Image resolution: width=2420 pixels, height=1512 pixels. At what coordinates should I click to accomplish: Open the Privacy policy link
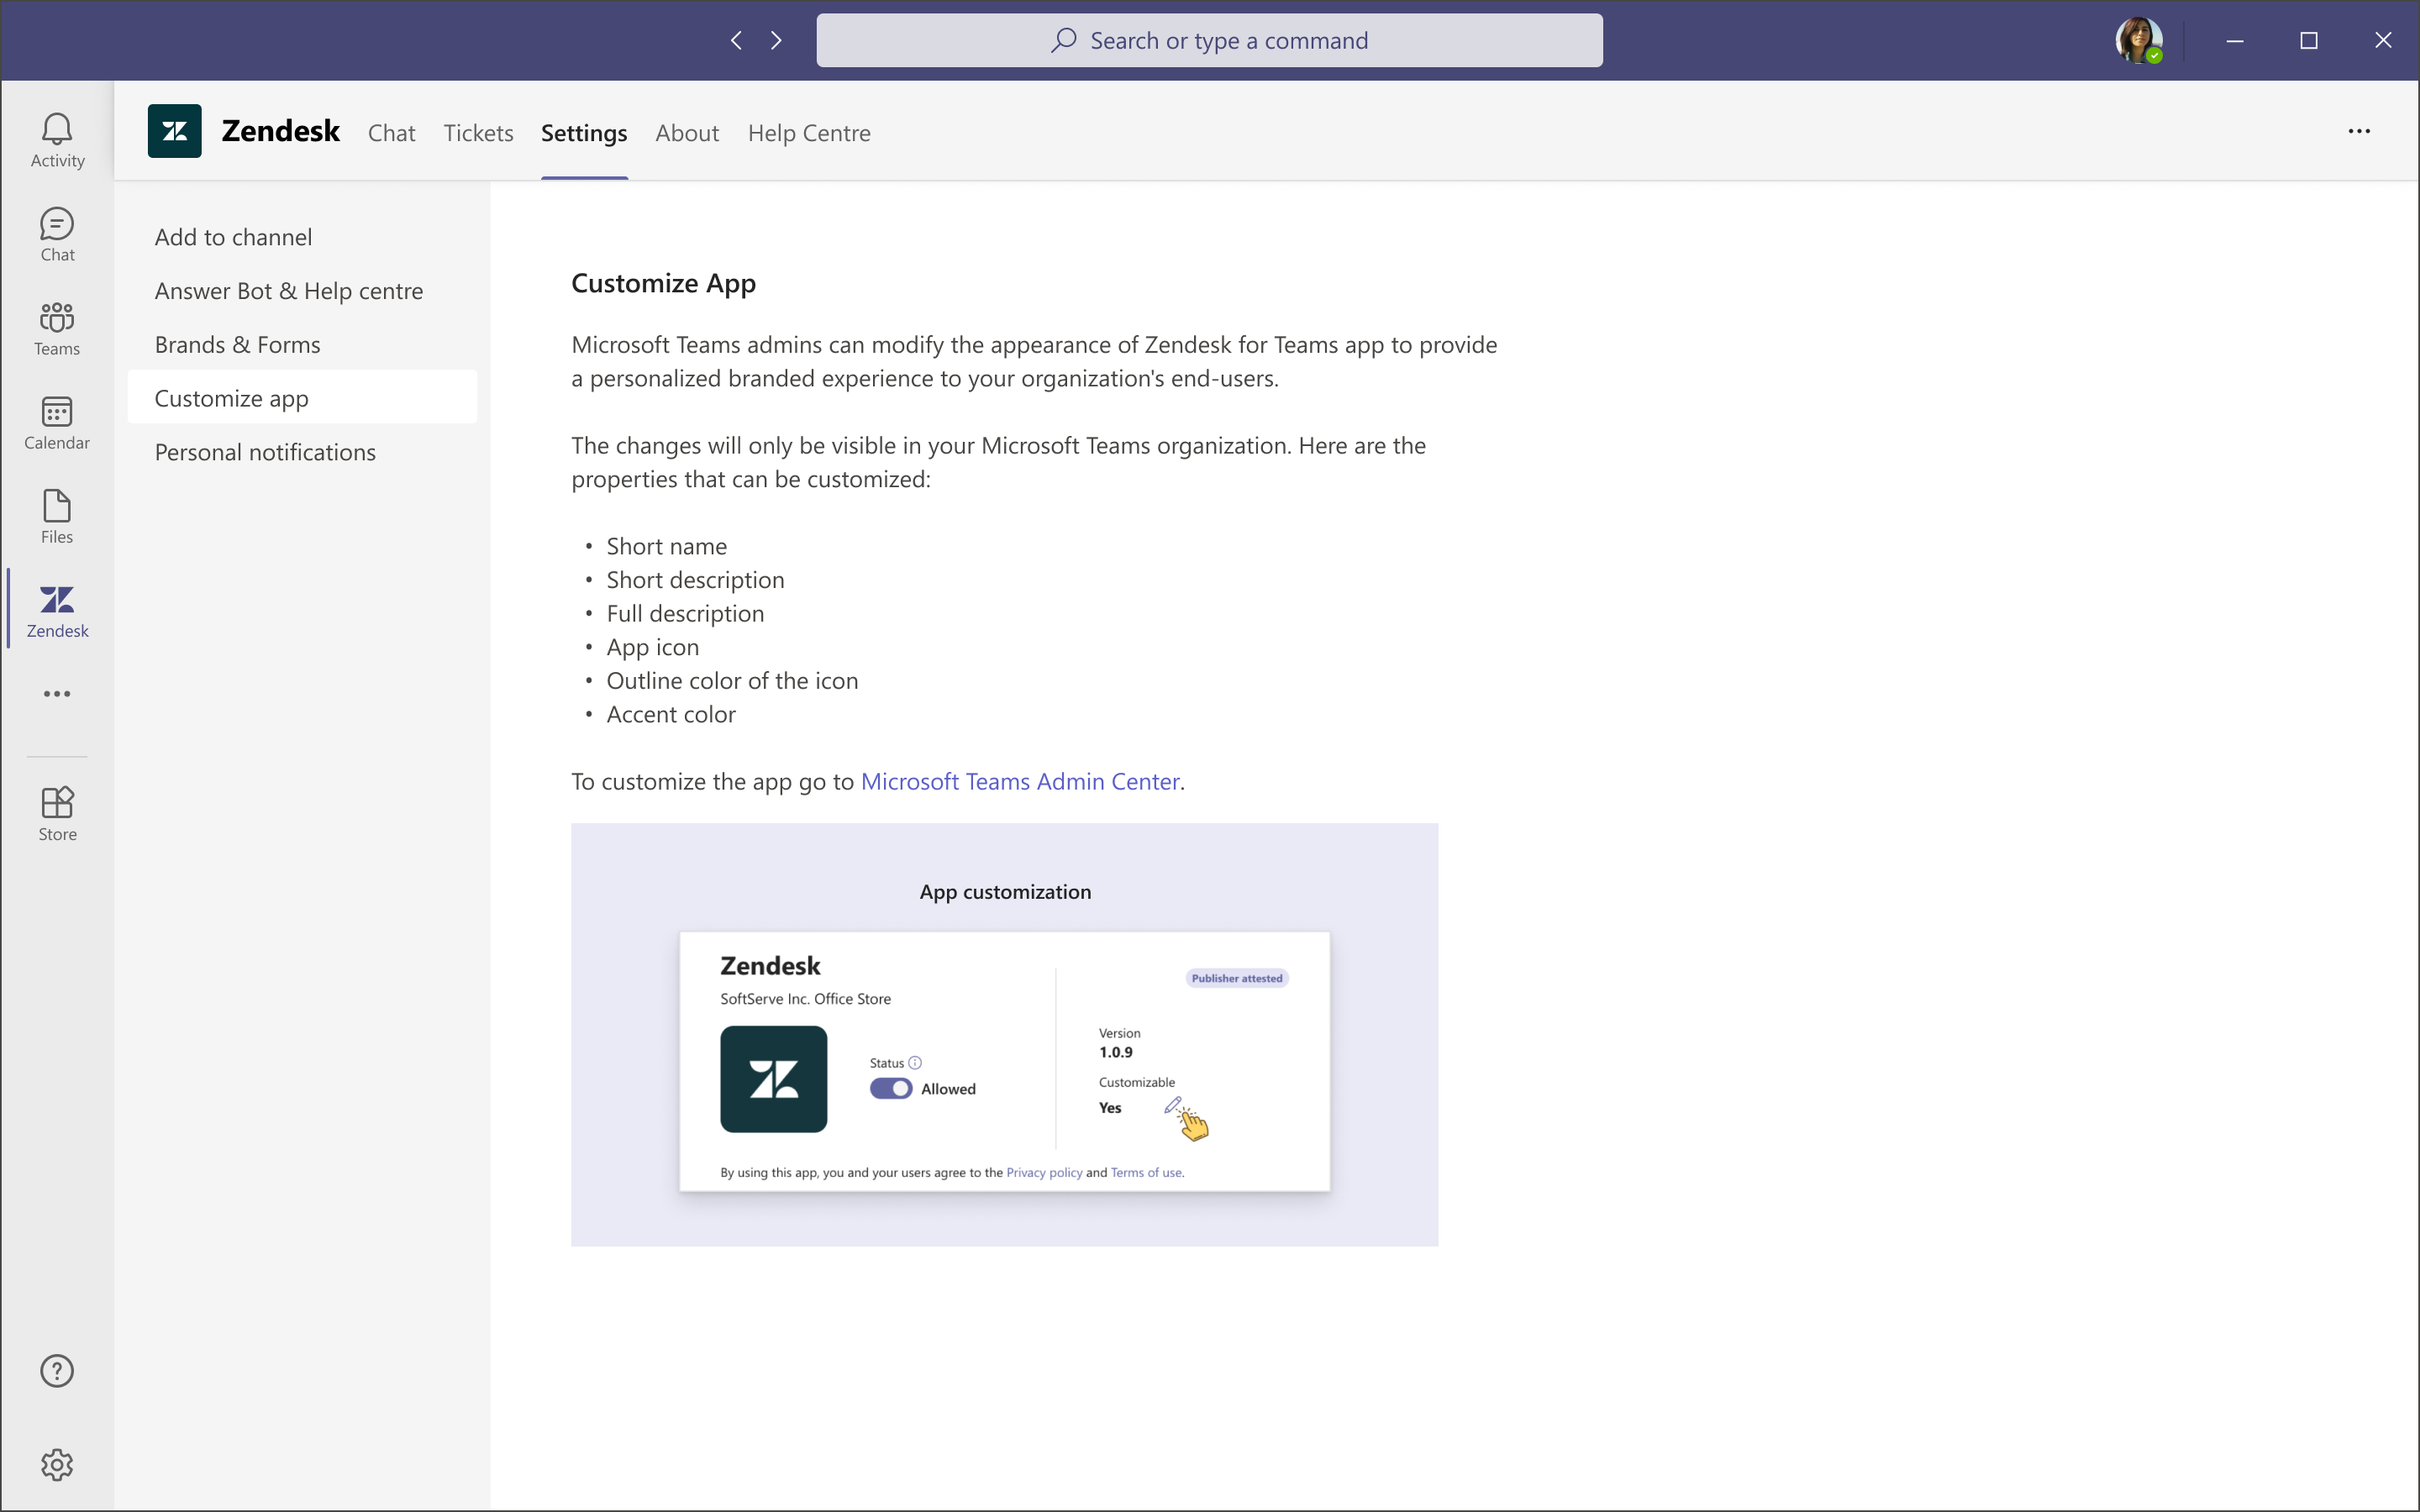(x=1044, y=1172)
